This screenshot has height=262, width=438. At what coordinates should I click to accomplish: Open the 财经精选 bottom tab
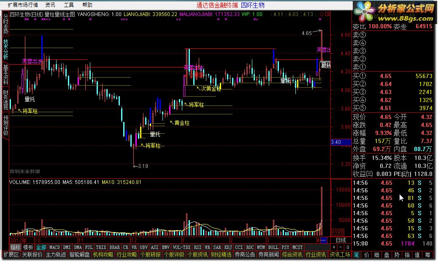pos(221,254)
